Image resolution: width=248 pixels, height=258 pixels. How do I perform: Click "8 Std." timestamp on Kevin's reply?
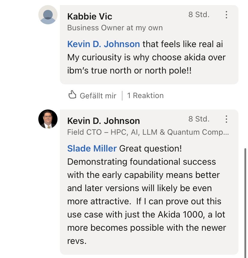tap(199, 119)
